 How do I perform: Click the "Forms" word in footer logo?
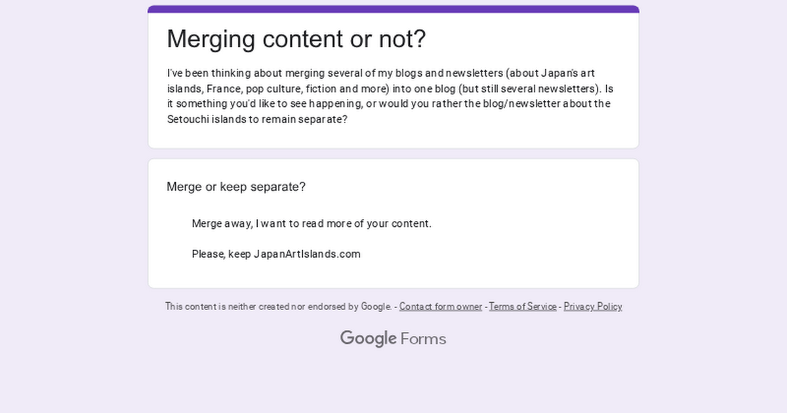coord(423,339)
